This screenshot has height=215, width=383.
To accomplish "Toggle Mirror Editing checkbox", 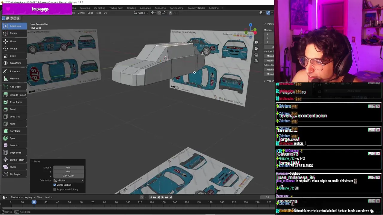I will pos(55,185).
